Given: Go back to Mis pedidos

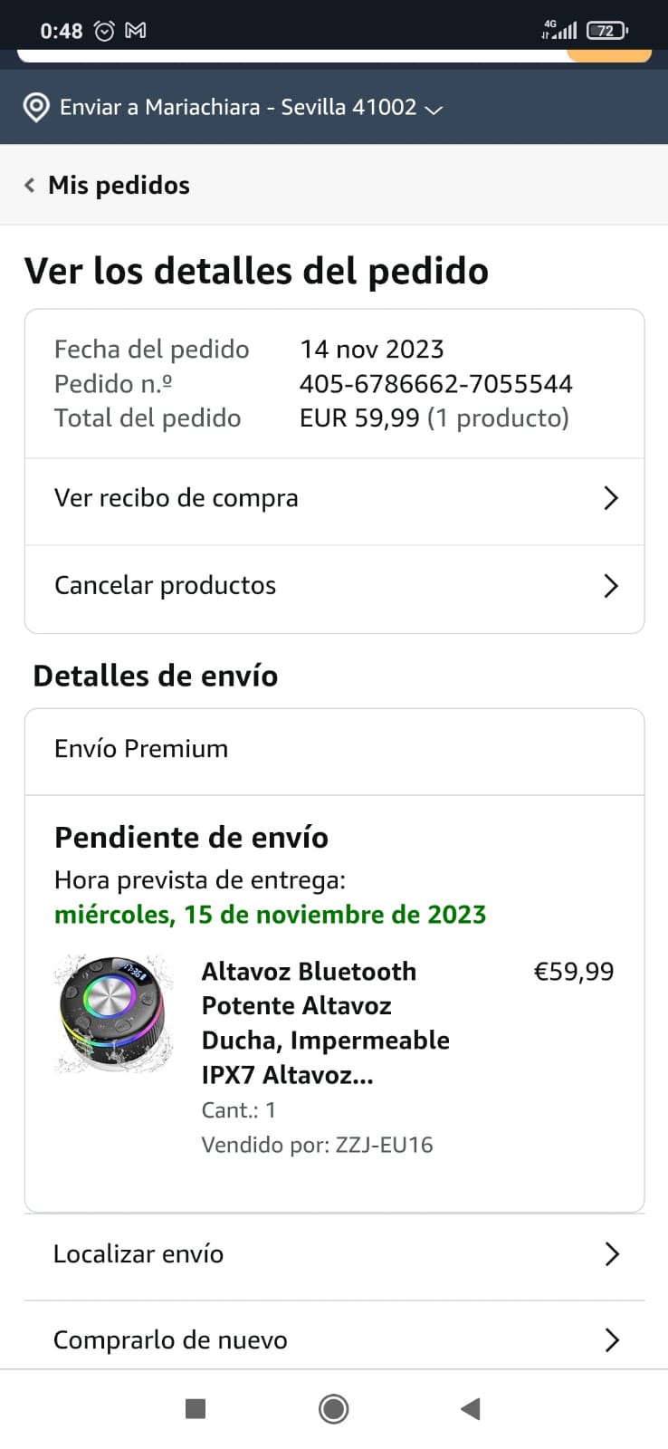Looking at the screenshot, I should click(x=119, y=186).
